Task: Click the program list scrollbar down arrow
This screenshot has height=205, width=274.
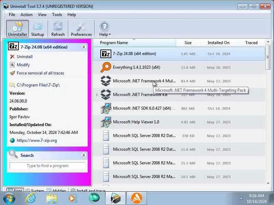Action: point(268,183)
